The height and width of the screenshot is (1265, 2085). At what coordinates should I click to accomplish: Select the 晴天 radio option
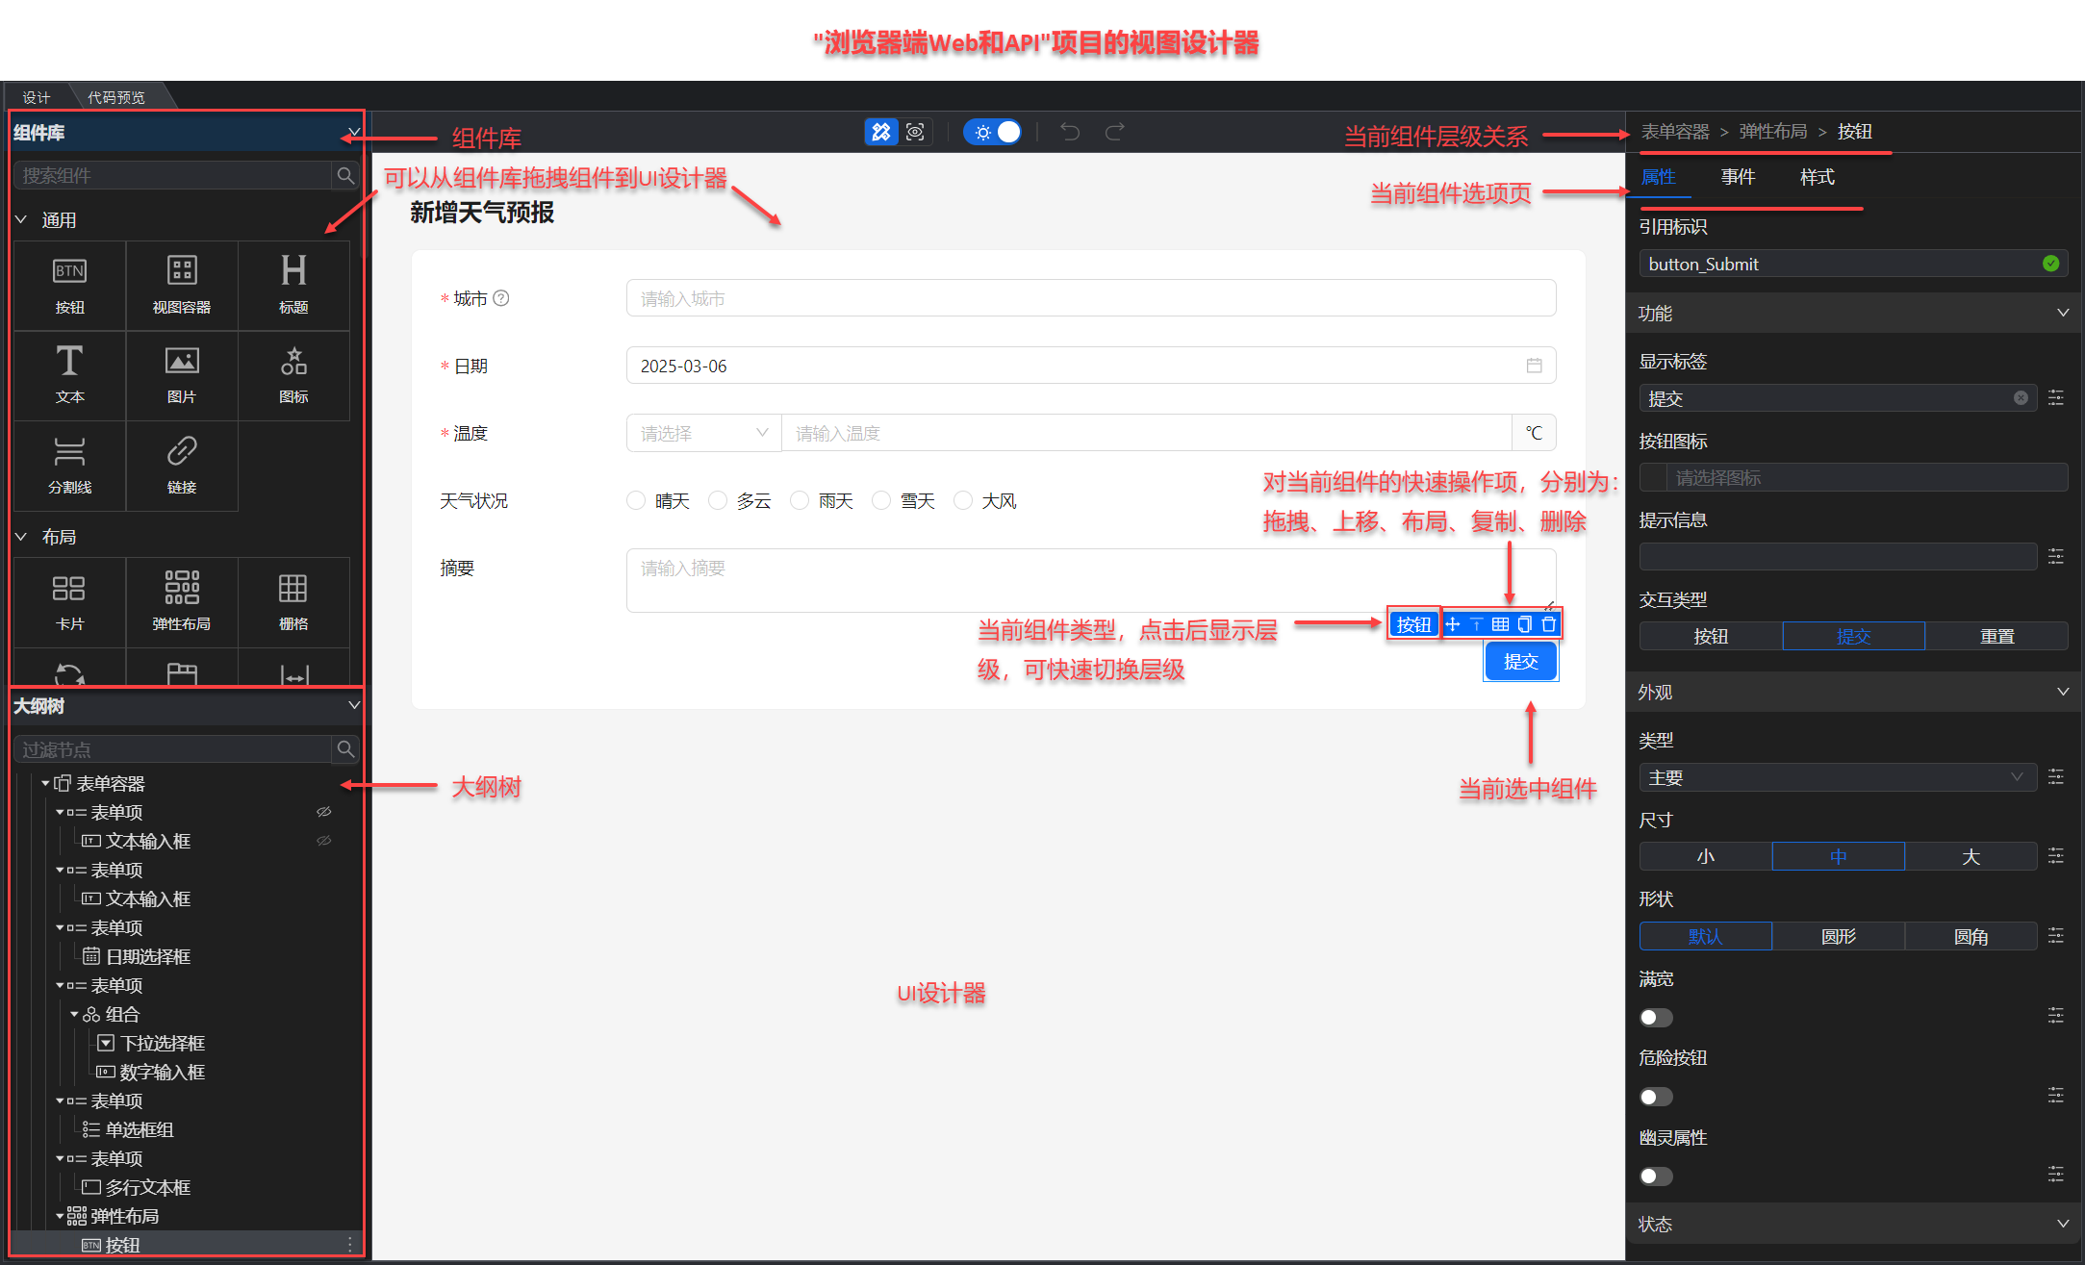click(636, 500)
